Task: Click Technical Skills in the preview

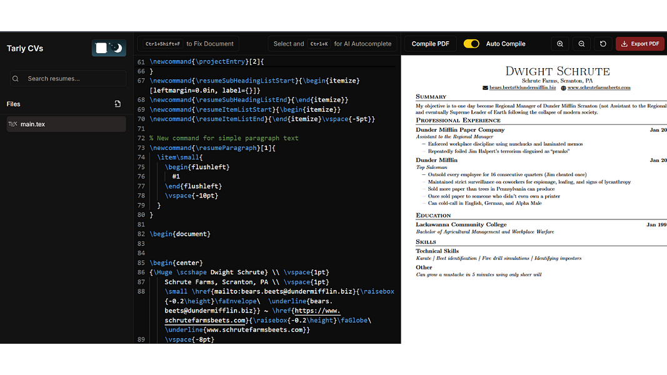Action: coord(438,251)
